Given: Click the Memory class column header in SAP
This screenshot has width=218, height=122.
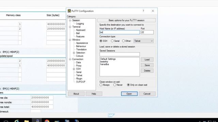Looking at the screenshot, I should tap(13, 15).
